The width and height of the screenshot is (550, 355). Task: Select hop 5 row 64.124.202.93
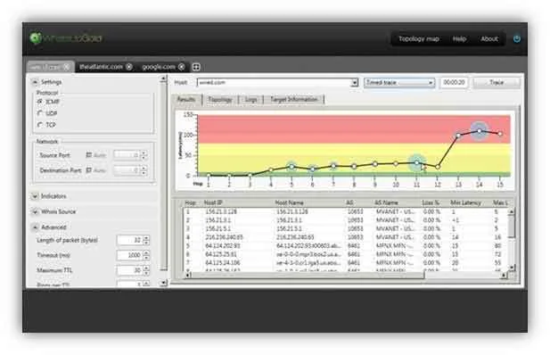tap(346, 246)
